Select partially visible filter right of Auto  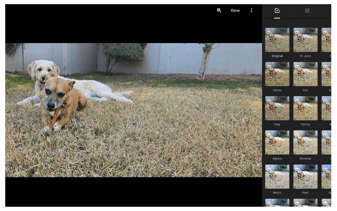pyautogui.click(x=327, y=40)
